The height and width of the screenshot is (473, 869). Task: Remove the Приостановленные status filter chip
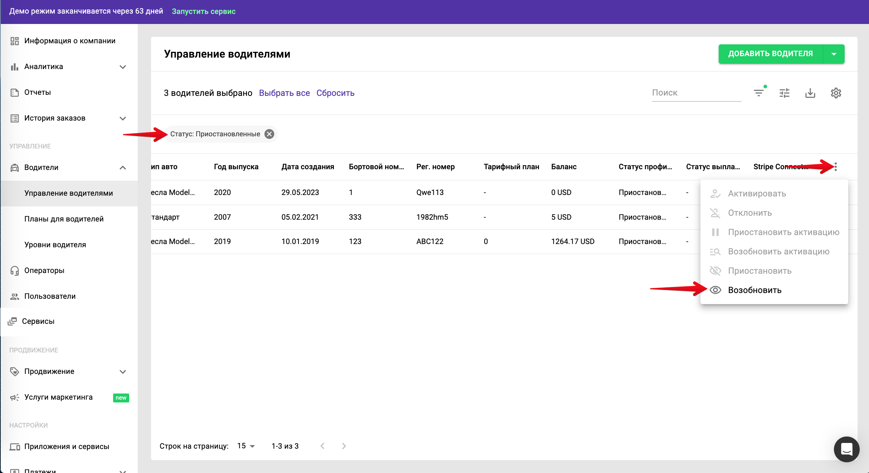(269, 134)
